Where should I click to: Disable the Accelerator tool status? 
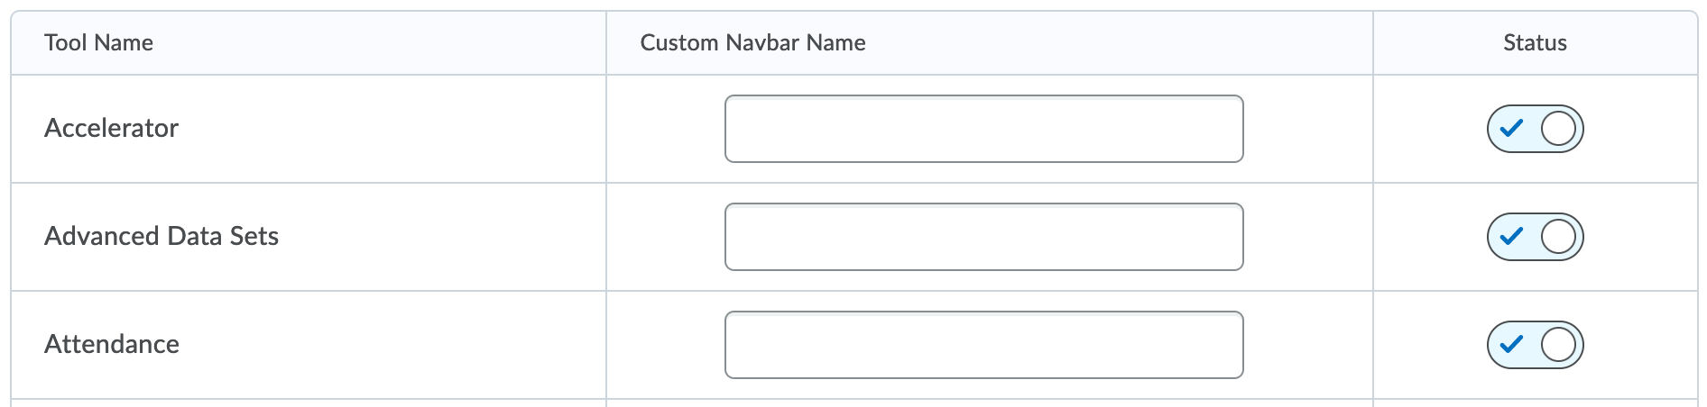click(1535, 129)
